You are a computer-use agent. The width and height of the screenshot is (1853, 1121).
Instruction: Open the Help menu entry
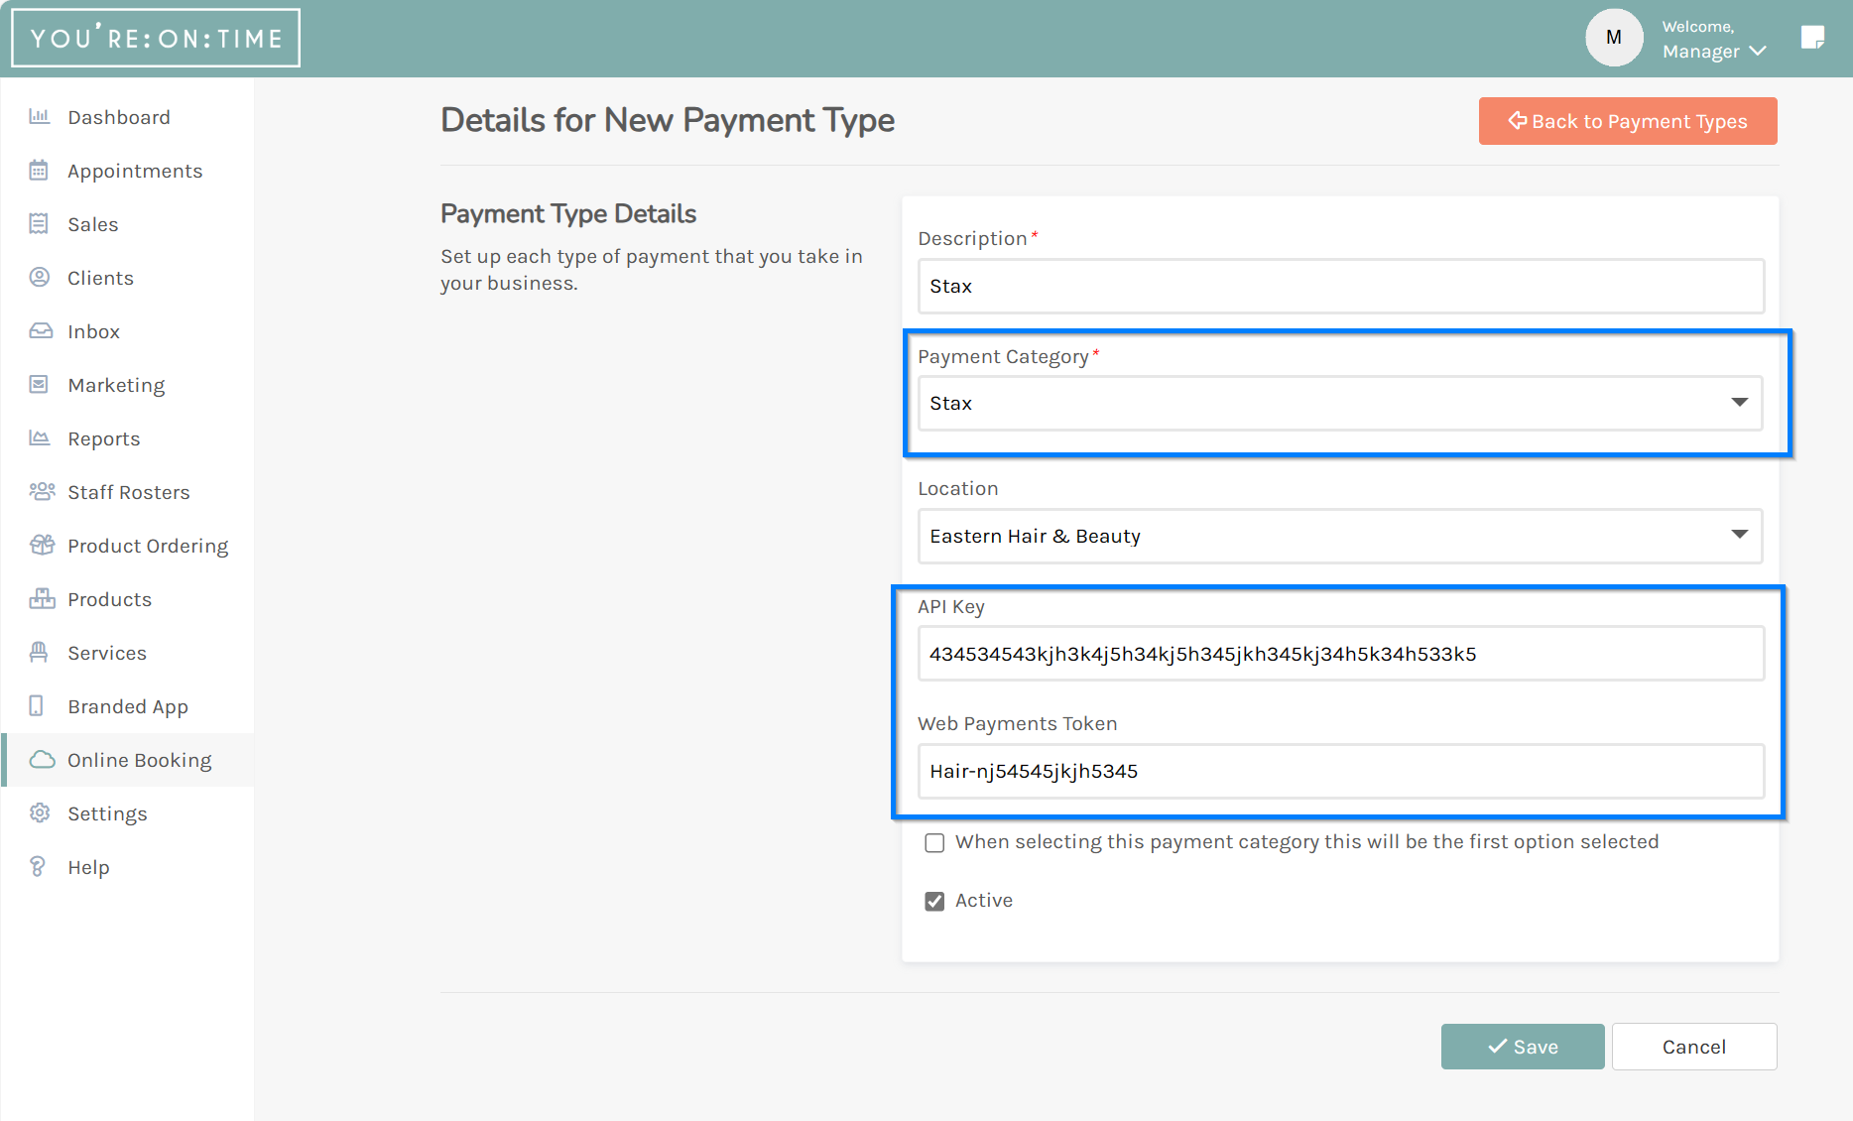pos(88,866)
